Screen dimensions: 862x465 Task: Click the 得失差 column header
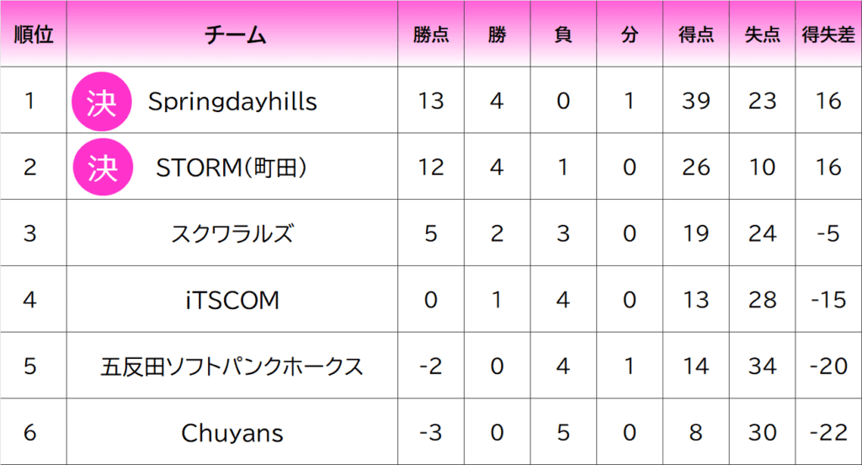828,35
